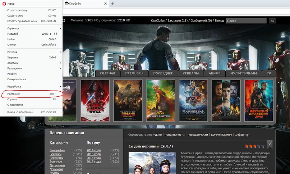Filter by 2016 года link
Viewport: 290px width, 174px height.
(x=93, y=158)
